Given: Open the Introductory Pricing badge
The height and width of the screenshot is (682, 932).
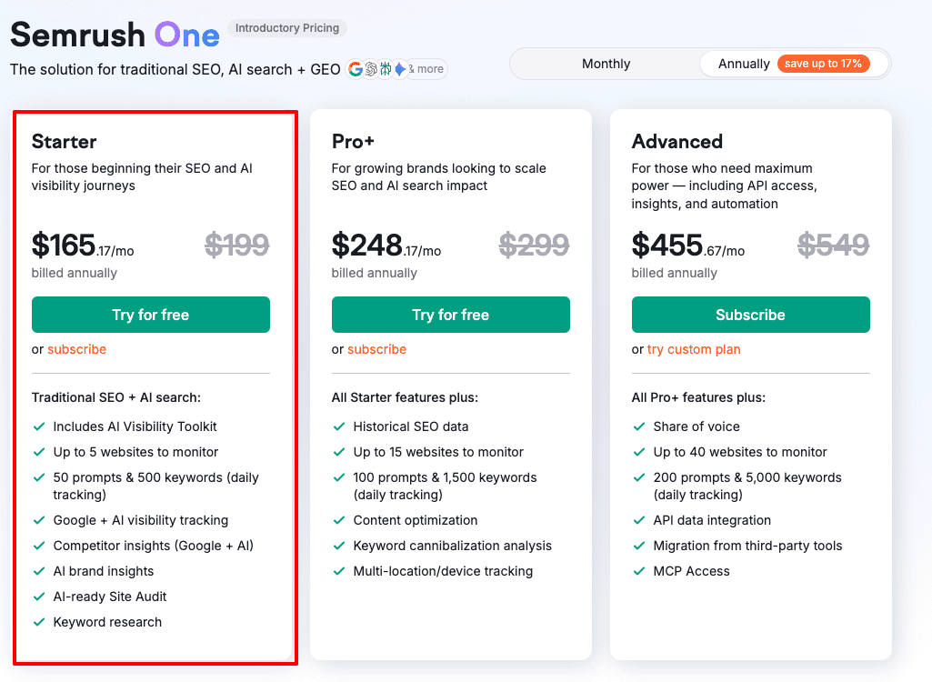Looking at the screenshot, I should coord(286,28).
